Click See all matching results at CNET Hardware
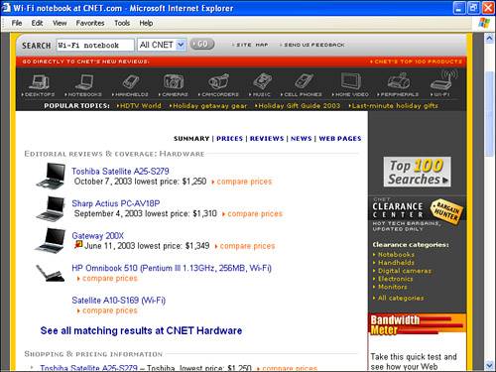Viewport: 496px width, 372px height. click(141, 330)
